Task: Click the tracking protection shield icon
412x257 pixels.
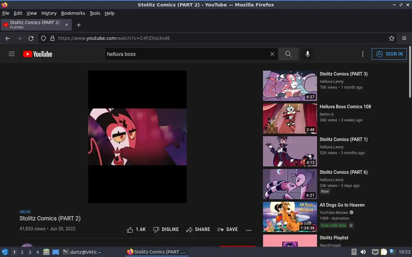Action: pyautogui.click(x=43, y=38)
